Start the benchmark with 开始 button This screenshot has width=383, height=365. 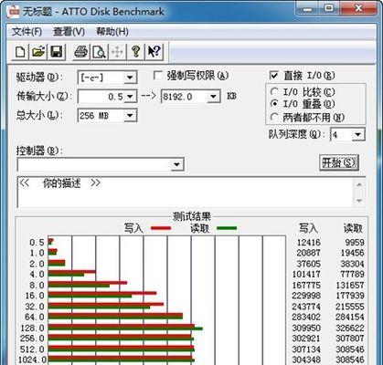339,162
